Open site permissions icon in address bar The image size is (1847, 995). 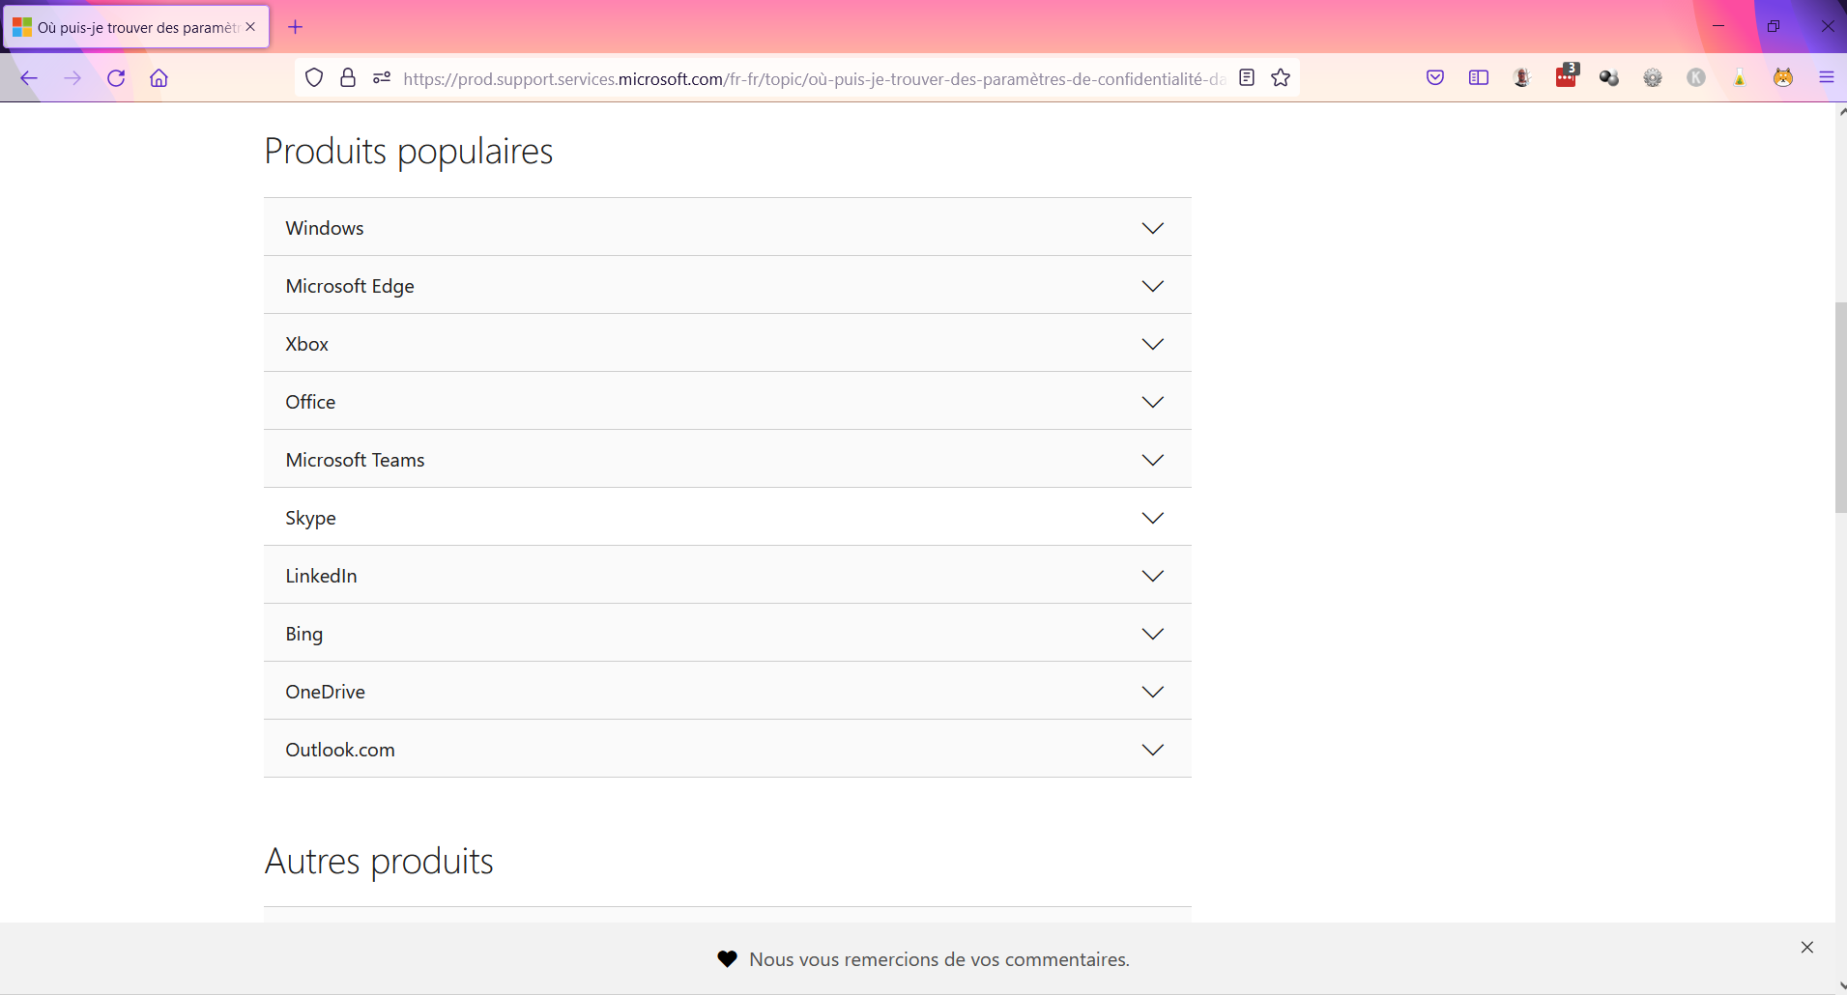tap(382, 78)
